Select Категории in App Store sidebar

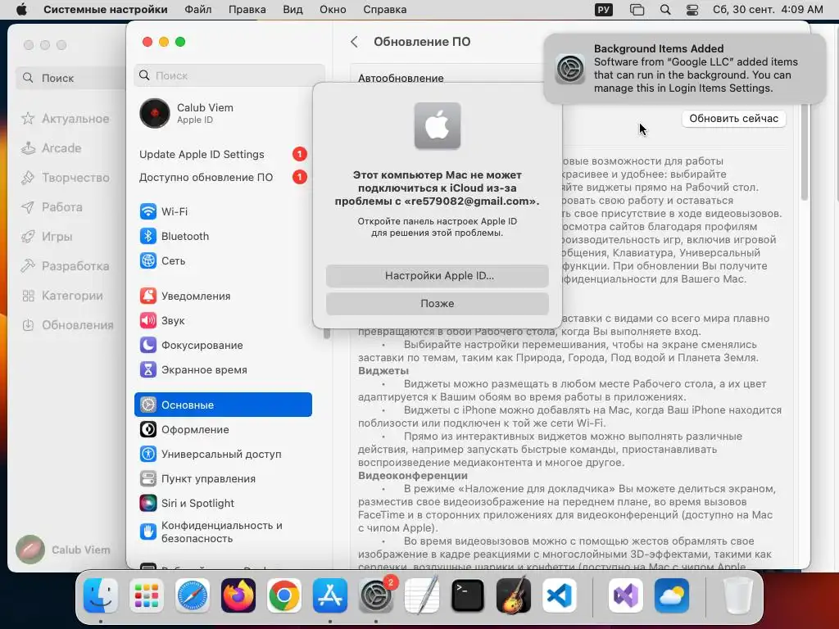(62, 295)
